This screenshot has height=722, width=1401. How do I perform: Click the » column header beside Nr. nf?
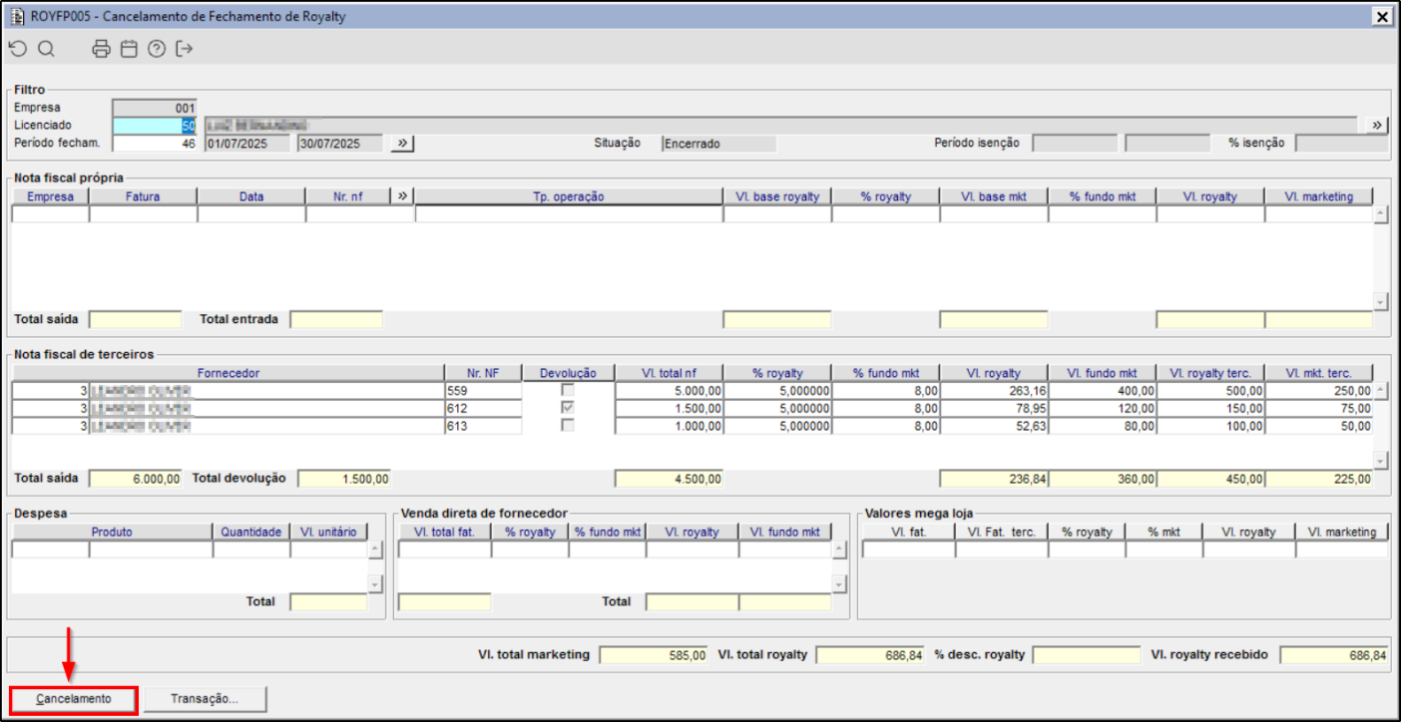(x=402, y=196)
